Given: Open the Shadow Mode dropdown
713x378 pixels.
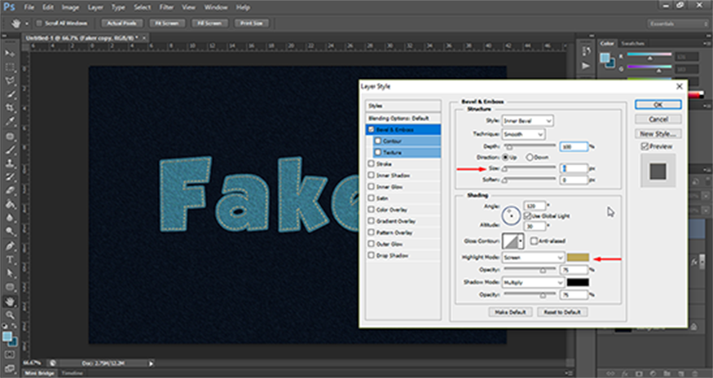Looking at the screenshot, I should pyautogui.click(x=534, y=282).
